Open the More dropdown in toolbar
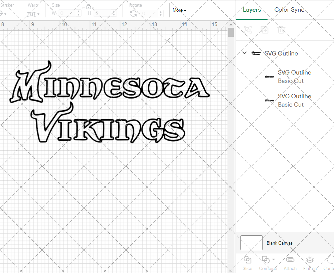The image size is (334, 273). pyautogui.click(x=180, y=10)
